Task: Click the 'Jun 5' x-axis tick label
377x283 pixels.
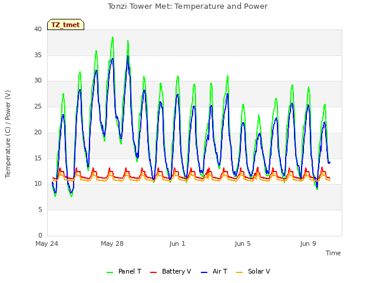Action: [x=243, y=243]
